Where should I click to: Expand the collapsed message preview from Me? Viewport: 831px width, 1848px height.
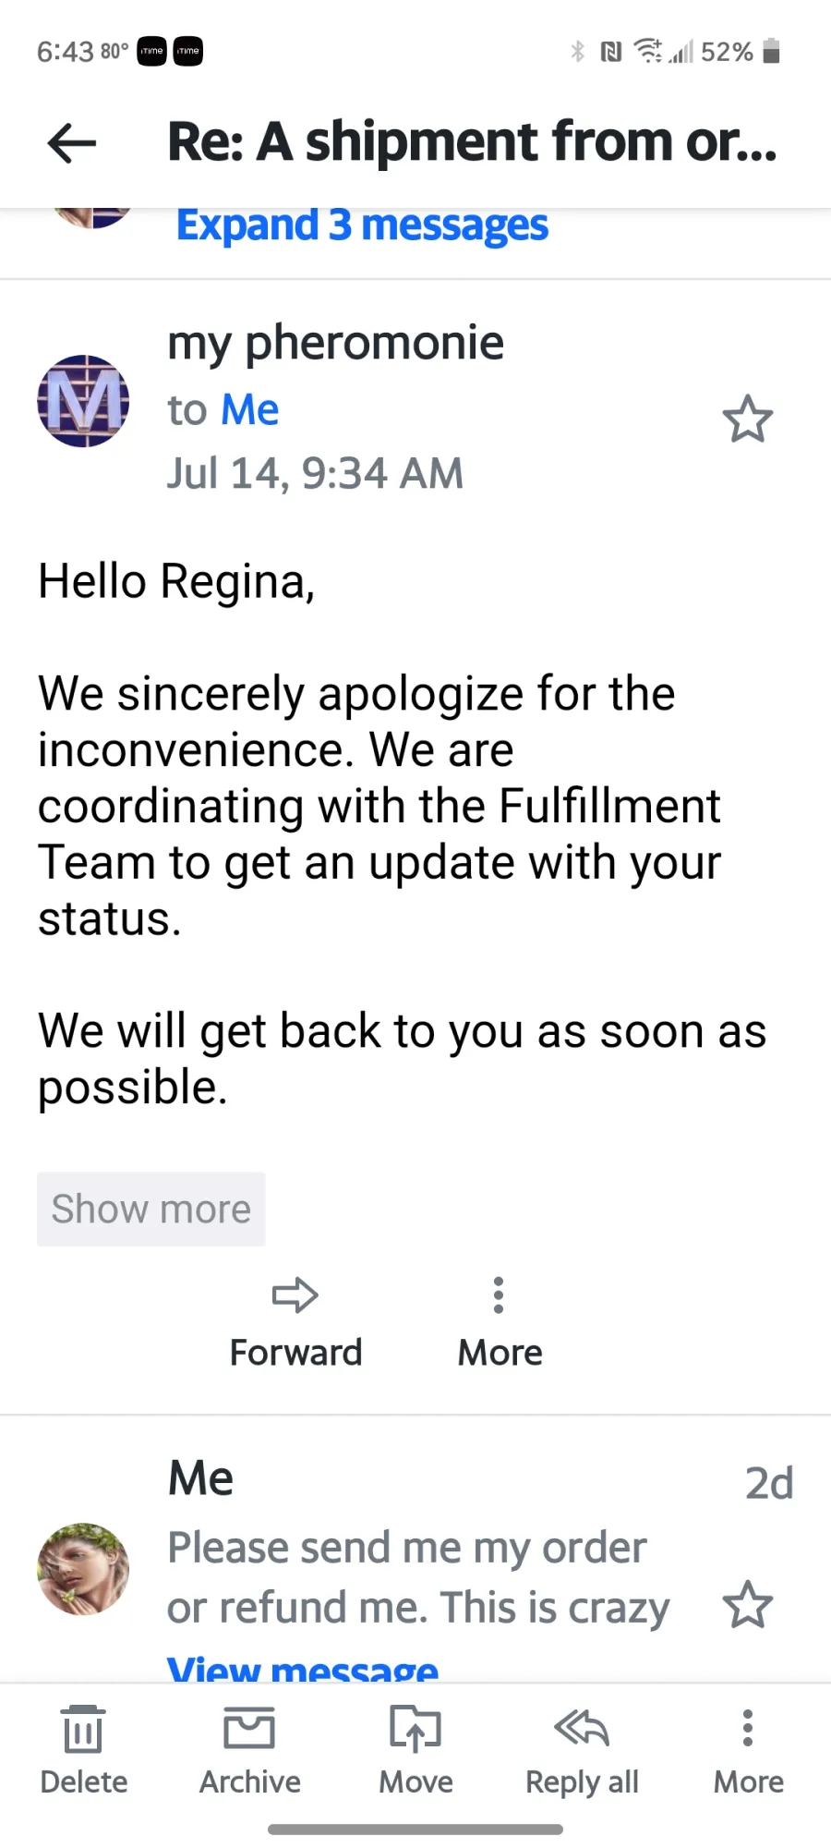(417, 1577)
